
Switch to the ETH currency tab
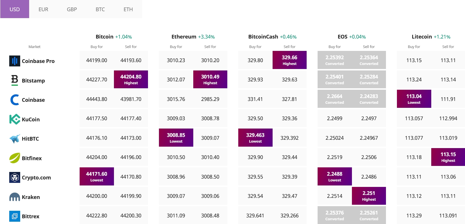[128, 9]
